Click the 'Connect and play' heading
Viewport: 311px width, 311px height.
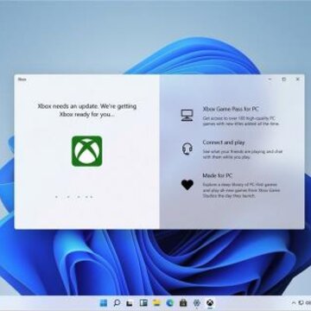[x=224, y=143]
